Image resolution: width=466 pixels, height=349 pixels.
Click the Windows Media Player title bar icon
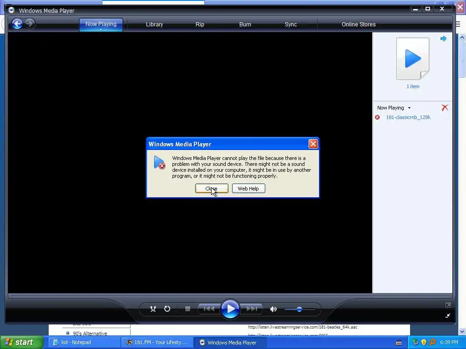tap(11, 10)
